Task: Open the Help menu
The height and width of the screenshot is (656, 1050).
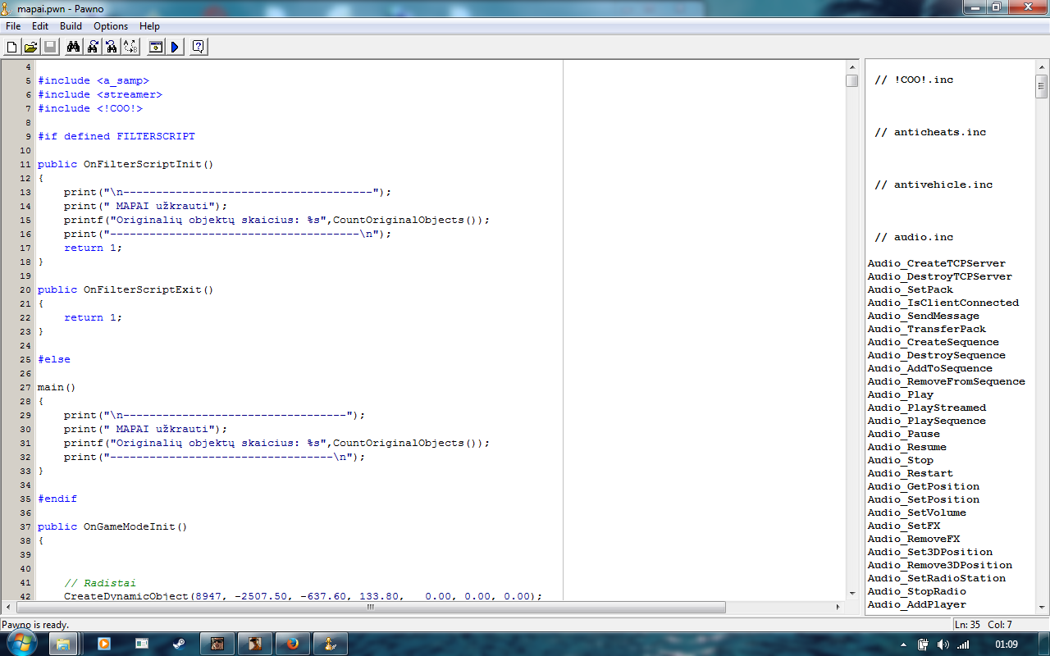Action: (149, 26)
